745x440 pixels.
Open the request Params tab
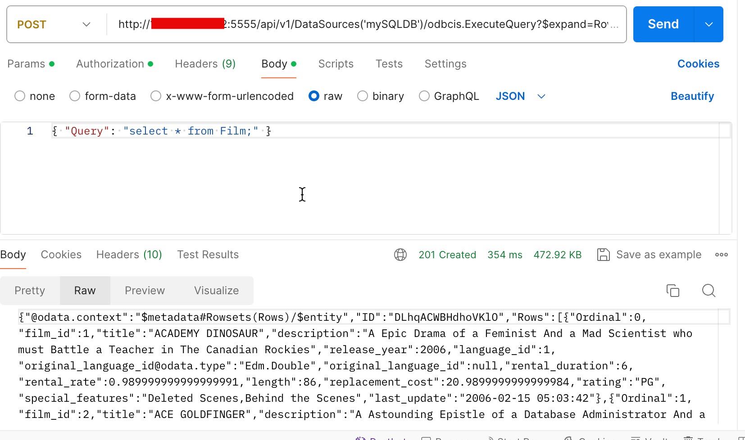tap(31, 64)
